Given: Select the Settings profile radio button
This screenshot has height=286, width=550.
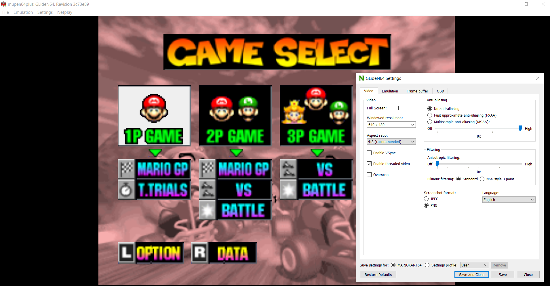Looking at the screenshot, I should 427,265.
